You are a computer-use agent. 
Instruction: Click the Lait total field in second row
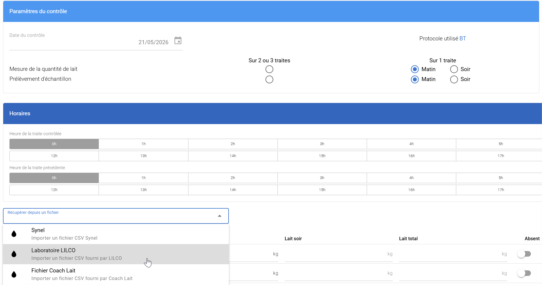pos(453,273)
